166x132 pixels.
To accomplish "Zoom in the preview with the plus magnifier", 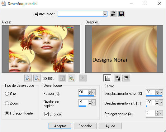I will pos(37,78).
